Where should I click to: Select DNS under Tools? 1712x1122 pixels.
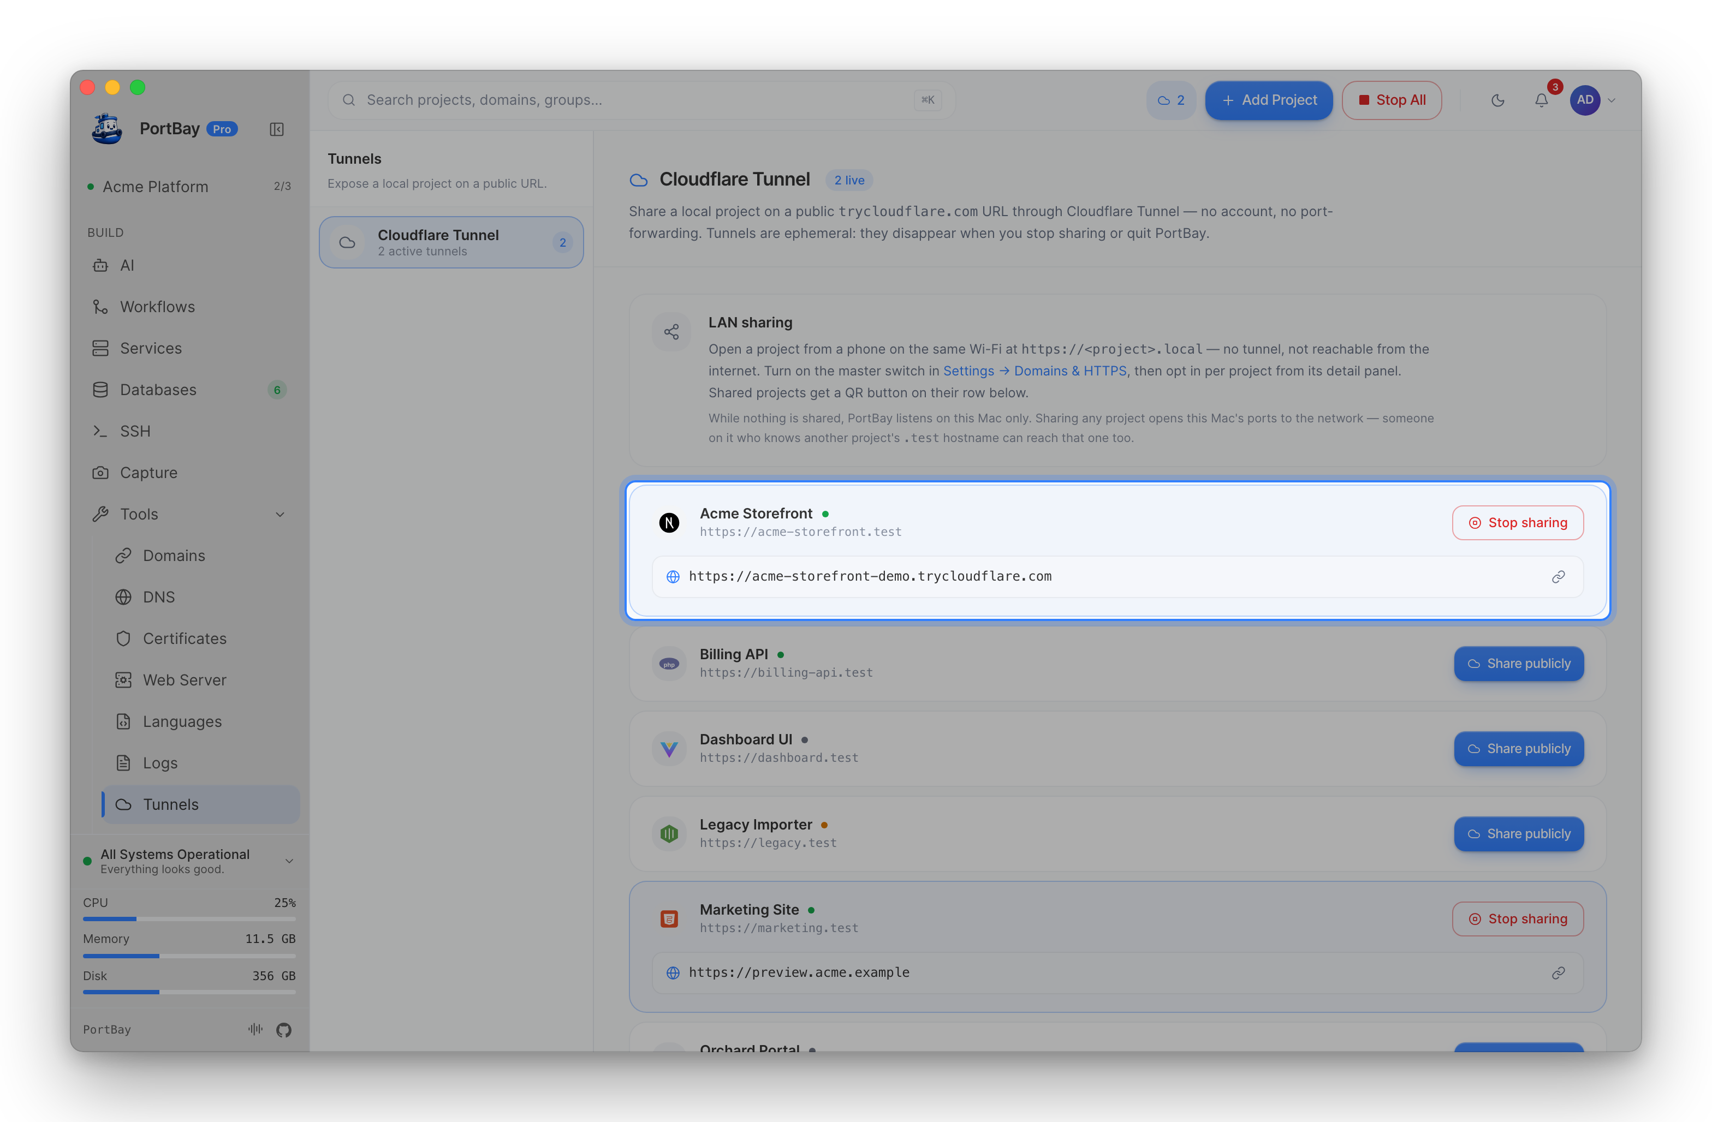(201, 597)
